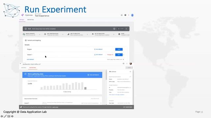Click the greyed Save button
The width and height of the screenshot is (211, 118).
click(x=129, y=68)
